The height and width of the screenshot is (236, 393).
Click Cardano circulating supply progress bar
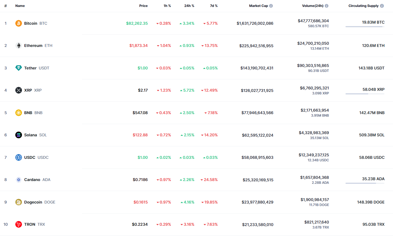tap(365, 183)
